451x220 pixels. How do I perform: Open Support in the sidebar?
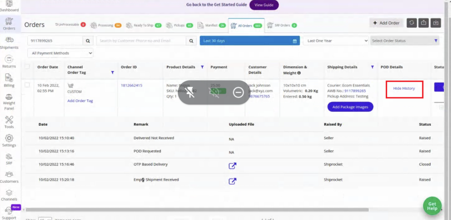click(9, 213)
